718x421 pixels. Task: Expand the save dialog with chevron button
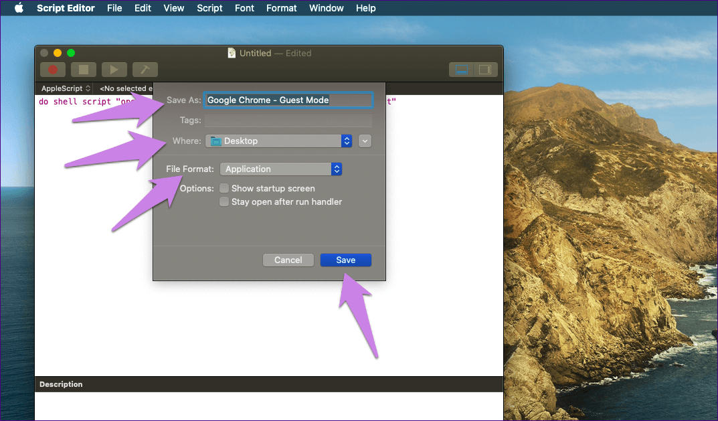click(x=365, y=141)
